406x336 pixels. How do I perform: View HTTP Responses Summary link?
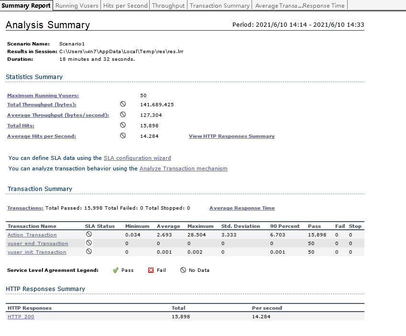click(232, 136)
